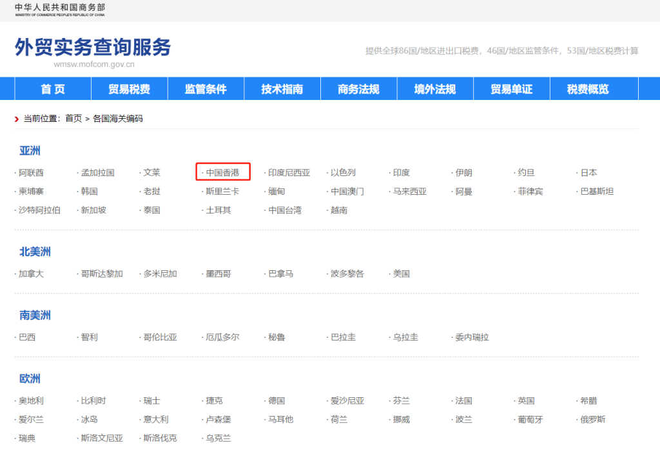
Task: Open the 监管条件 navigation tab
Action: coord(206,89)
